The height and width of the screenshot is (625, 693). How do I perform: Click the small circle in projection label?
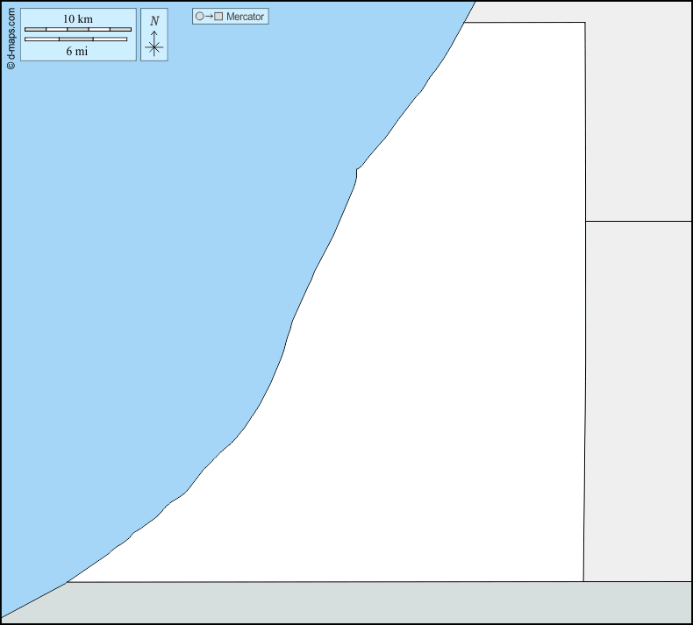pos(199,17)
